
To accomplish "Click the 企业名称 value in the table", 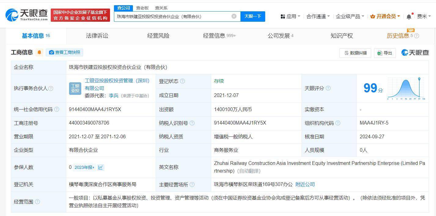I will tap(118, 67).
